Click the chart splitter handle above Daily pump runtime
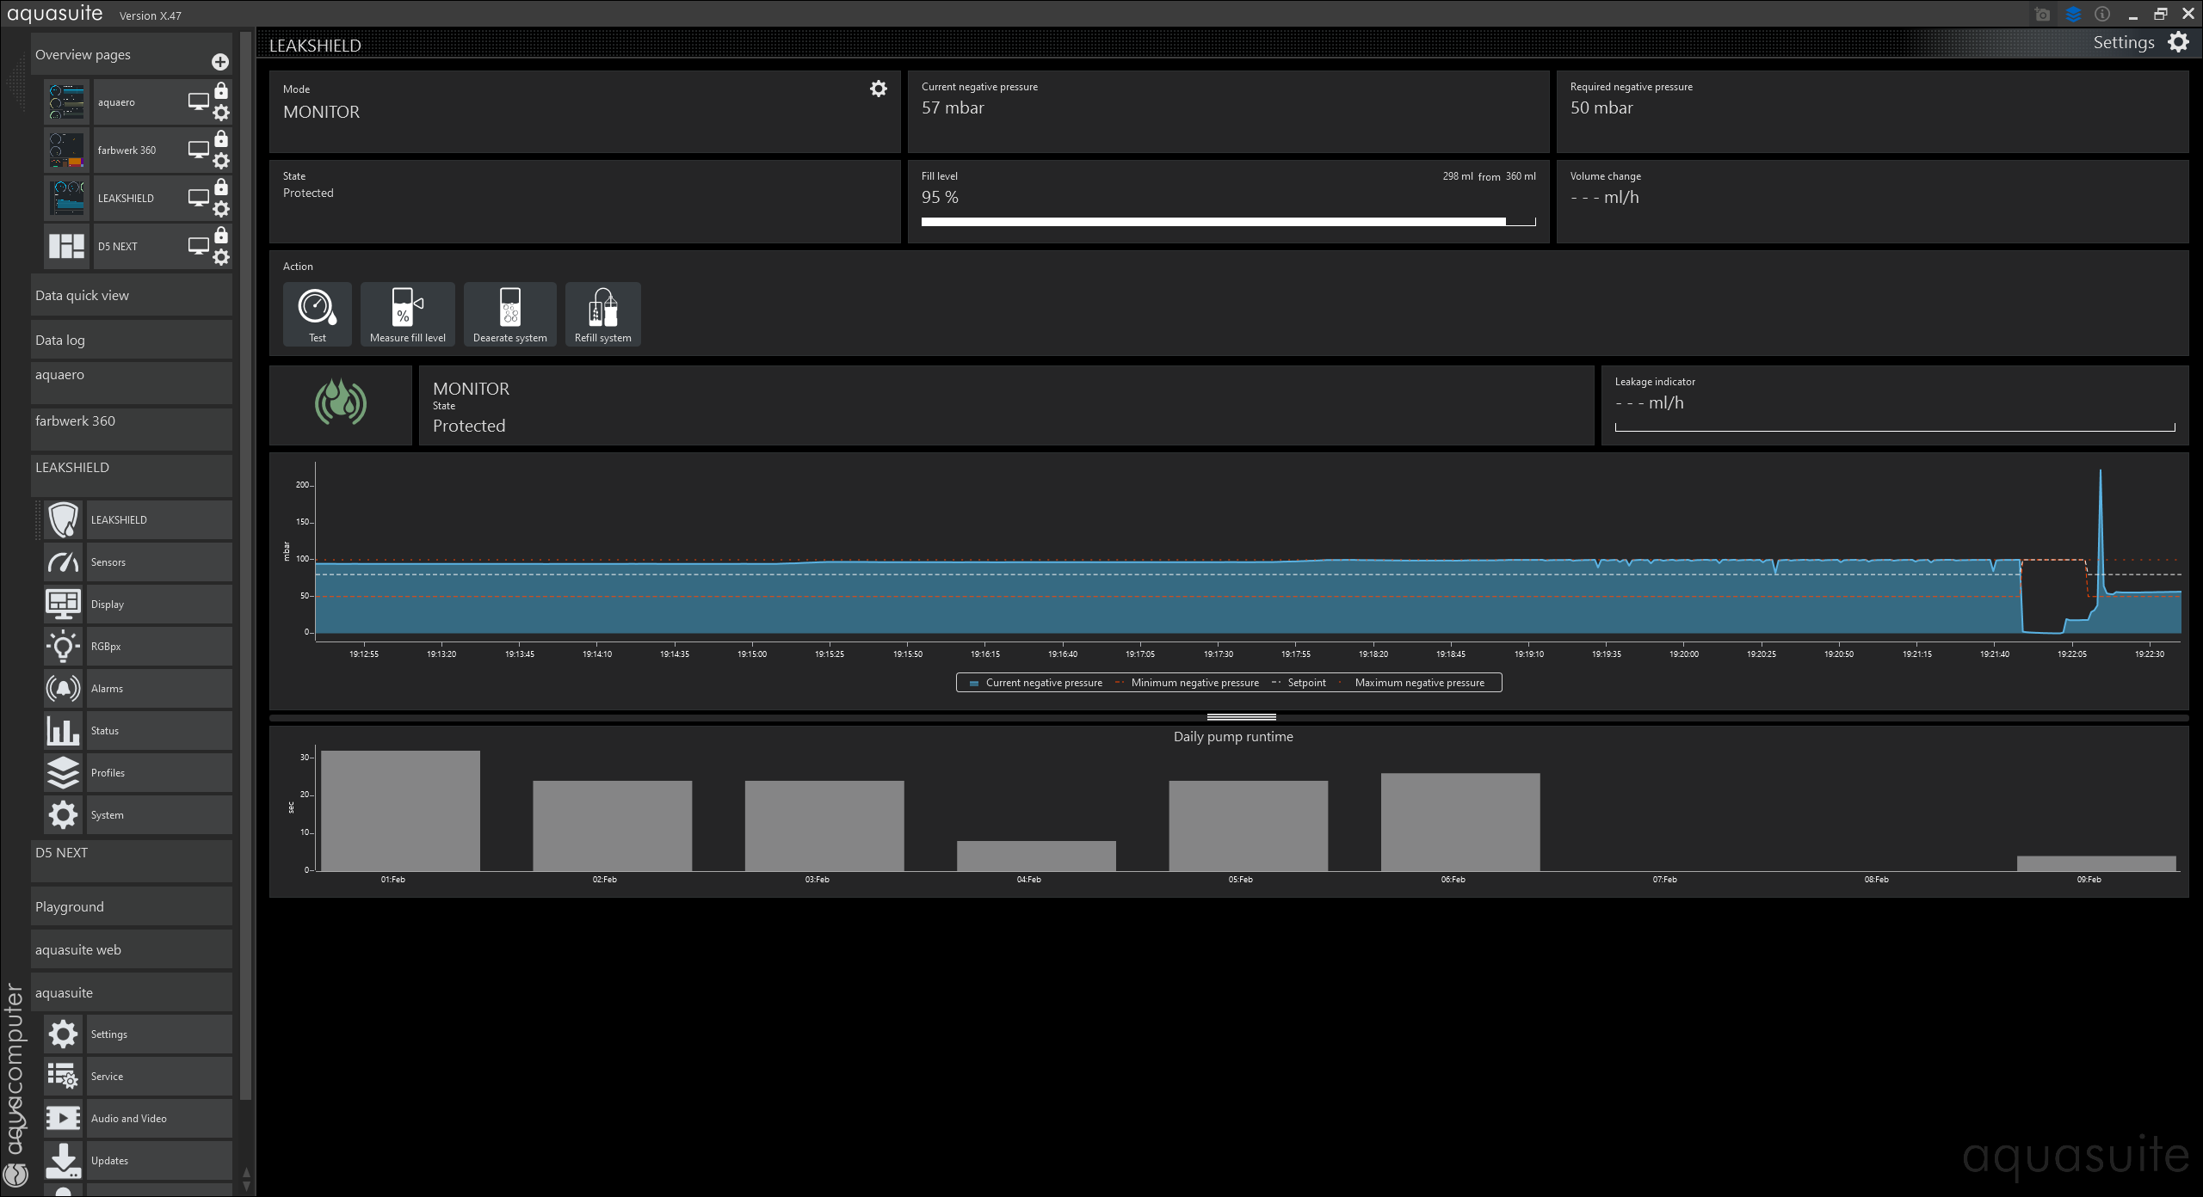Screen dimensions: 2203x1197 1241,716
